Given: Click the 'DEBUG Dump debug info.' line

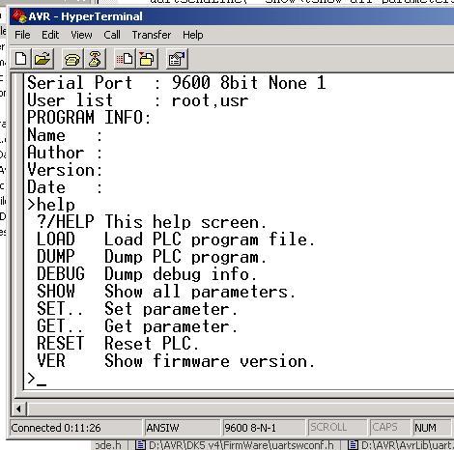Looking at the screenshot, I should pos(147,274).
